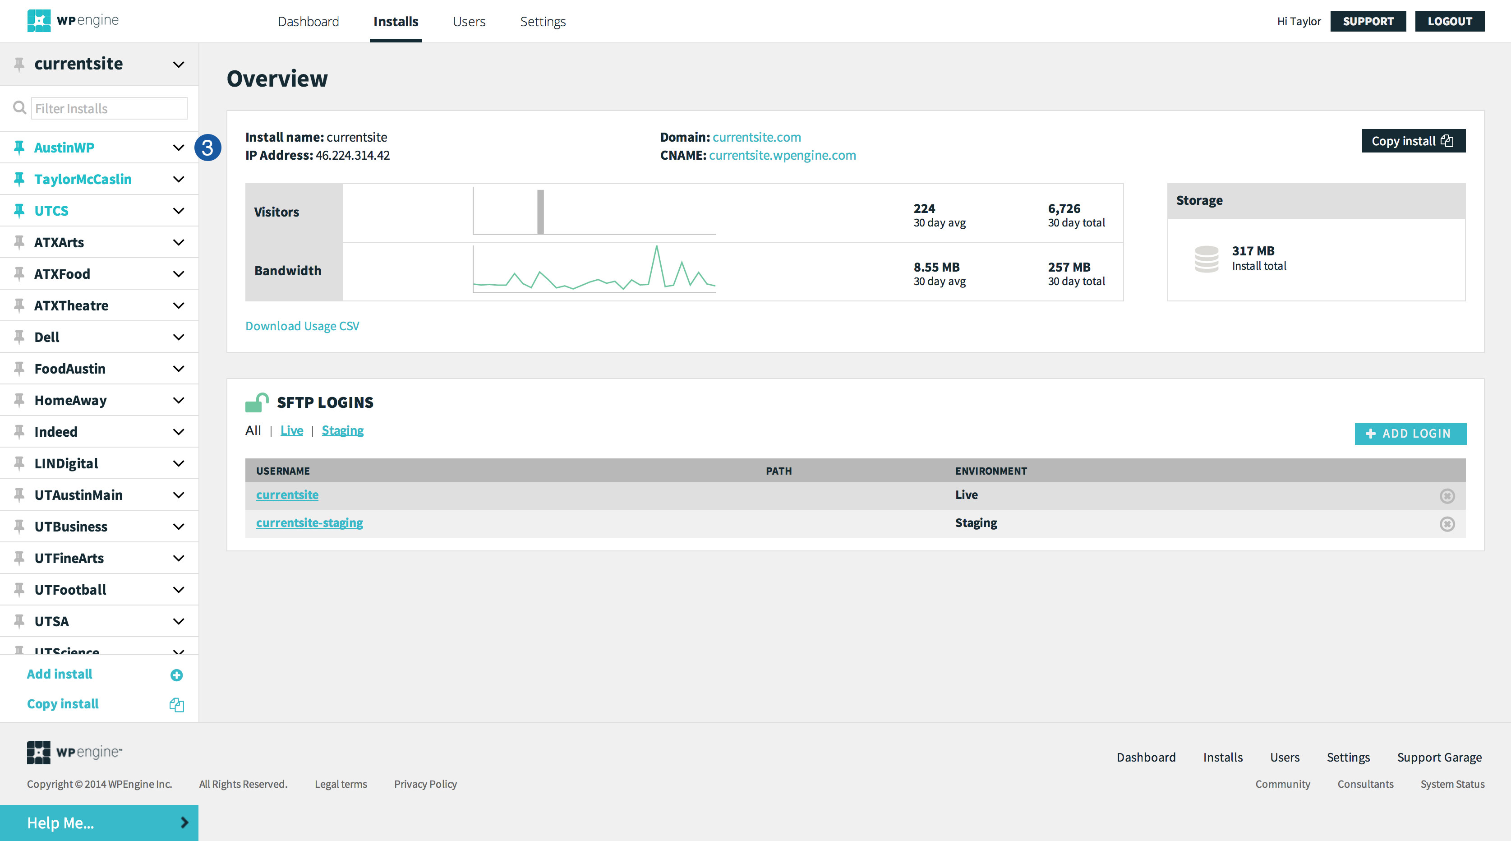
Task: Pin the ATXArts install
Action: click(x=19, y=242)
